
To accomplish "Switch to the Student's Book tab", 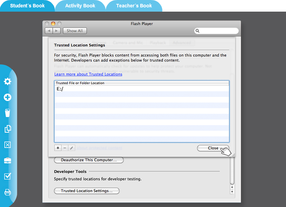I will coord(27,6).
